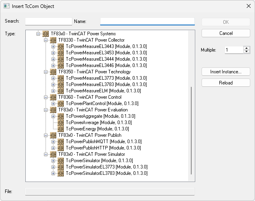Click the TwinCAT Power Publish icon
Image resolution: width=255 pixels, height=201 pixels.
[53, 135]
